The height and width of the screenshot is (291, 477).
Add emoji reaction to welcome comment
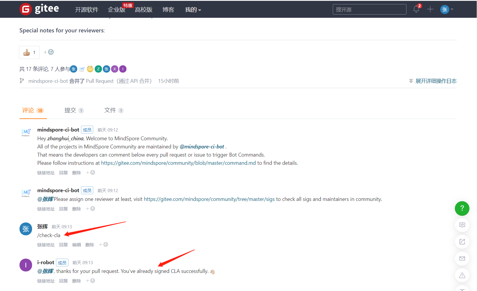click(x=91, y=173)
